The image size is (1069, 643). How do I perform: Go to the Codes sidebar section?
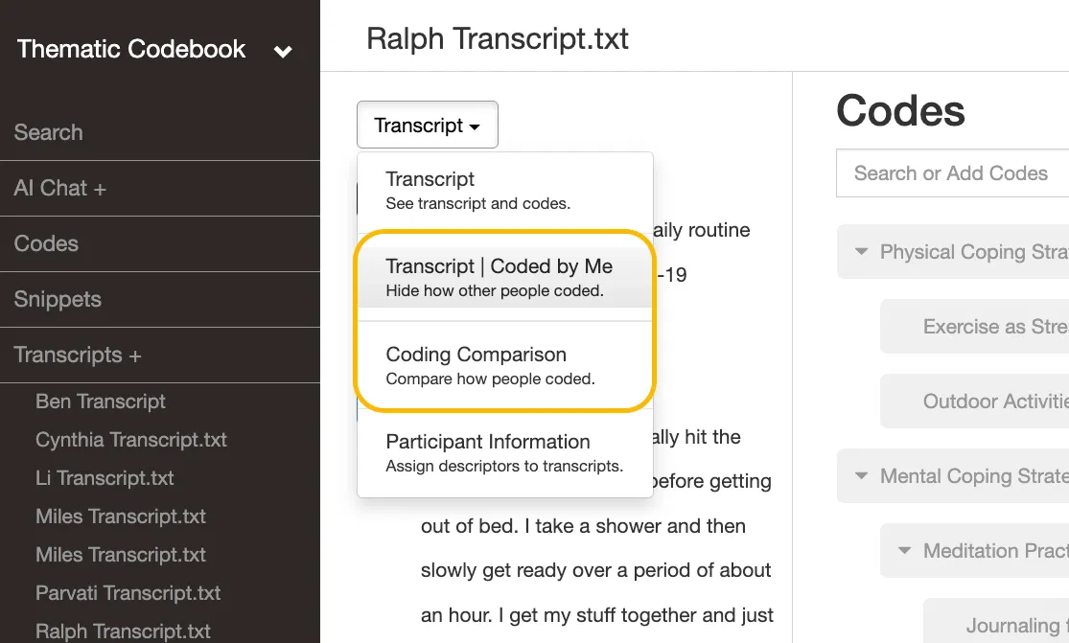(46, 243)
